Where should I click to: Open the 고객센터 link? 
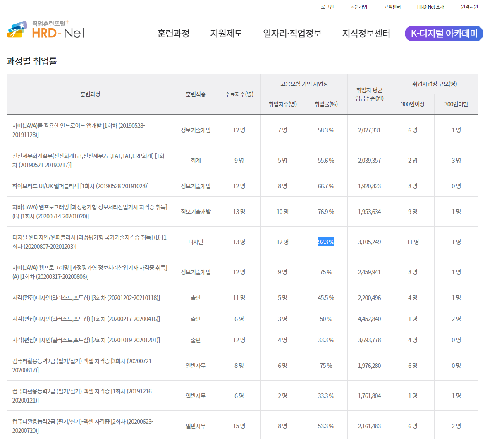point(392,7)
